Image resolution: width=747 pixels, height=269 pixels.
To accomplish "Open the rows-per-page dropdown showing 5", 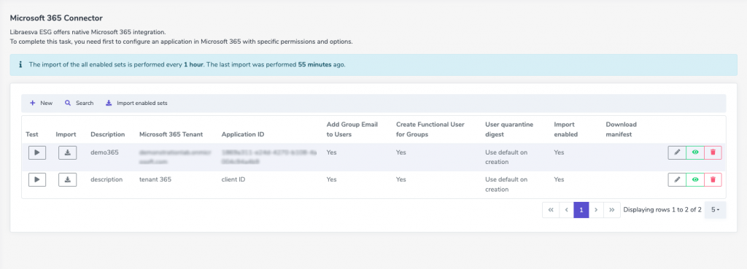I will point(715,209).
